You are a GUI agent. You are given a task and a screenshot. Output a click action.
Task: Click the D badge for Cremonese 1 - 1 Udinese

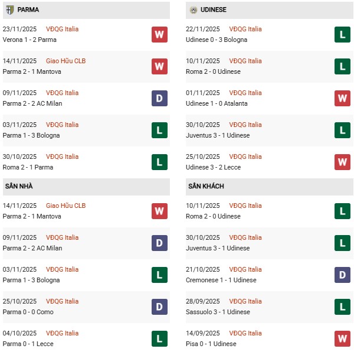pos(342,275)
